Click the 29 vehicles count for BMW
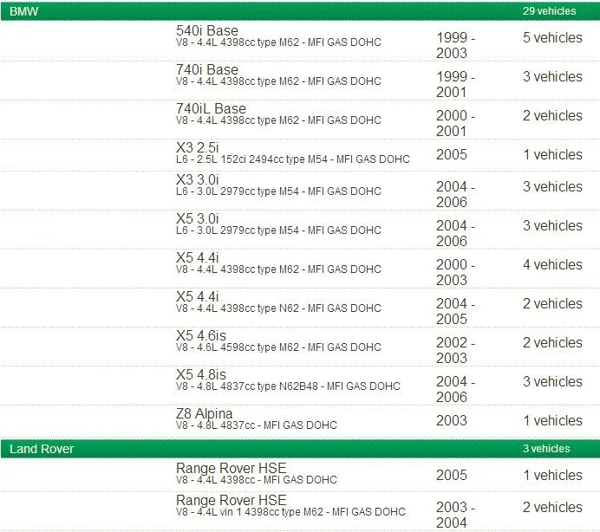 click(x=549, y=11)
